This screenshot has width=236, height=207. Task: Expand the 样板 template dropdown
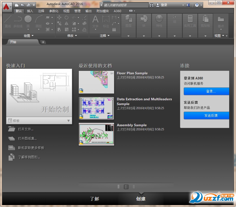68,121
